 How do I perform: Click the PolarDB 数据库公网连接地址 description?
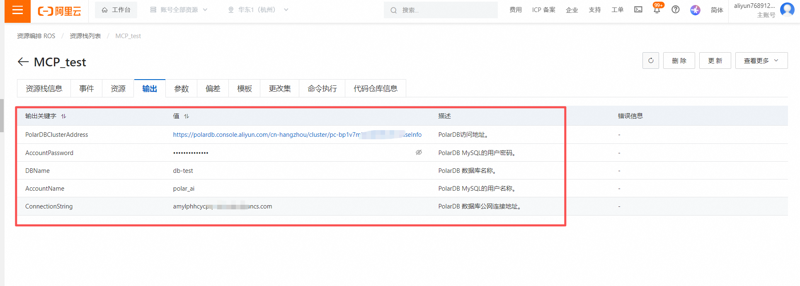point(480,206)
